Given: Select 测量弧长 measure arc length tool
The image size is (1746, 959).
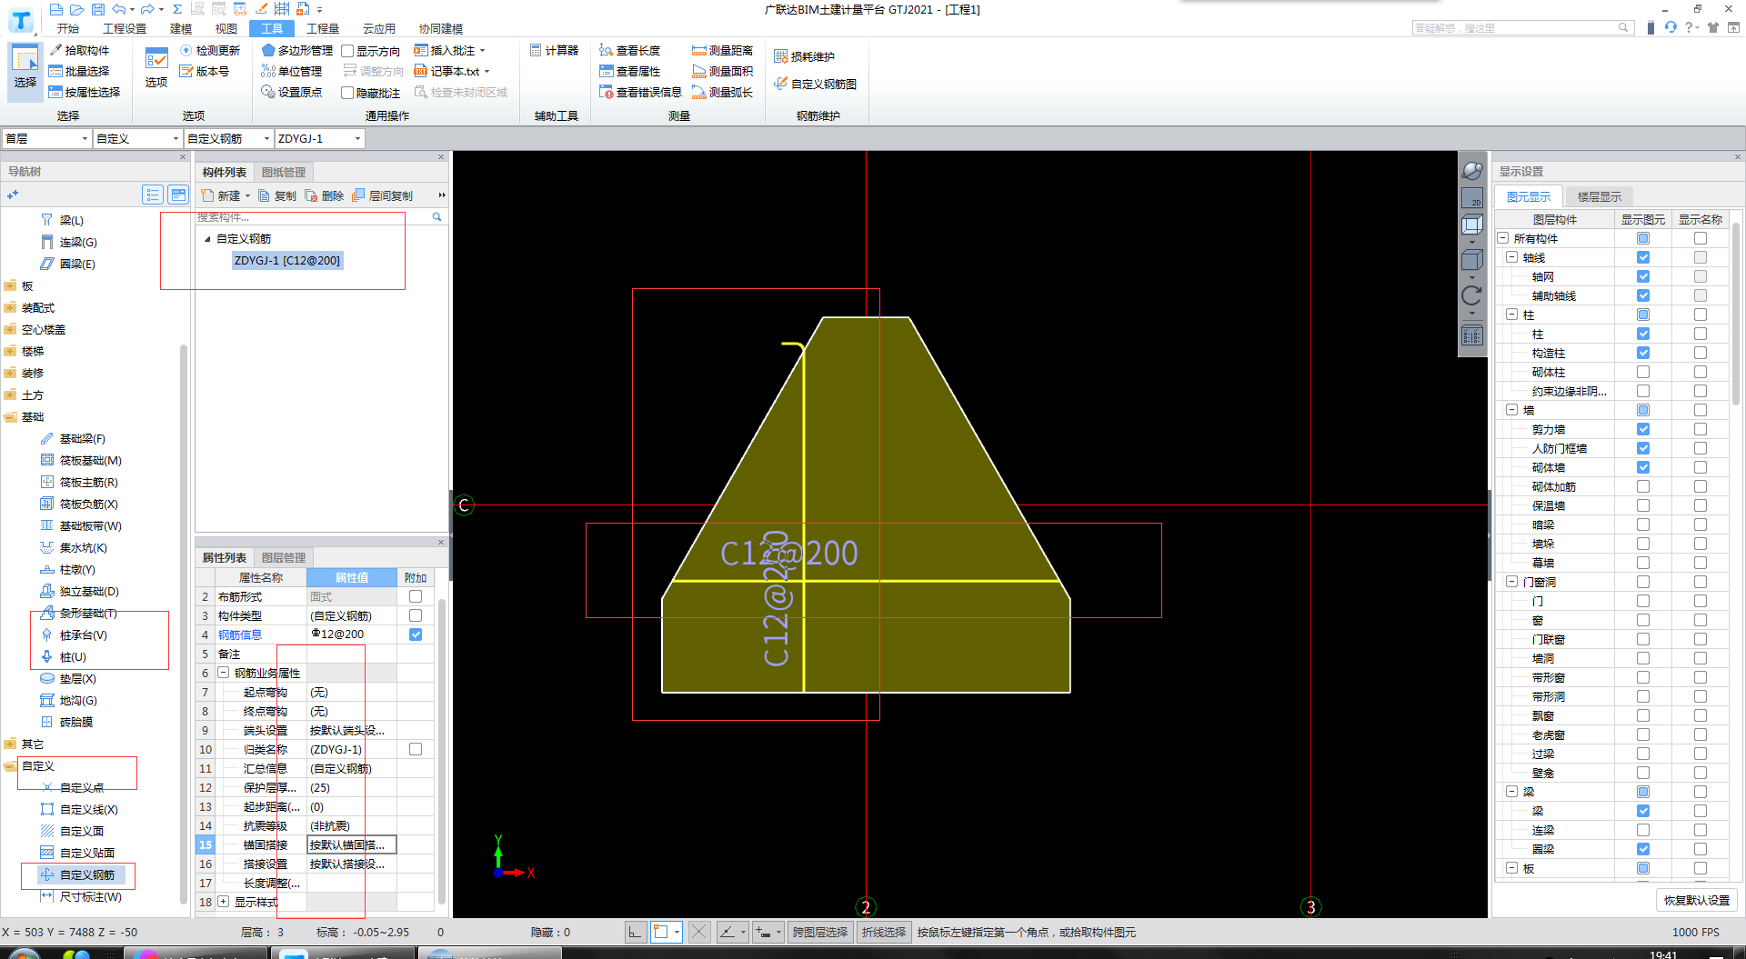Looking at the screenshot, I should pyautogui.click(x=722, y=92).
